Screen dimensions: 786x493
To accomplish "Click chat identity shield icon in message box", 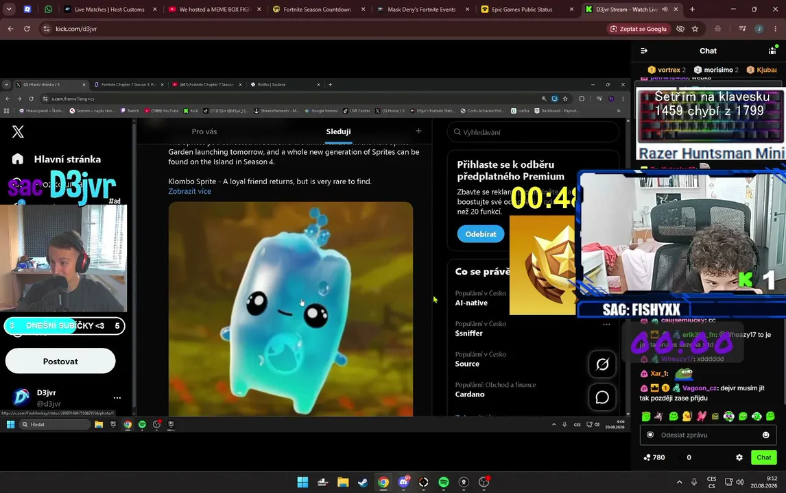I will pos(650,435).
